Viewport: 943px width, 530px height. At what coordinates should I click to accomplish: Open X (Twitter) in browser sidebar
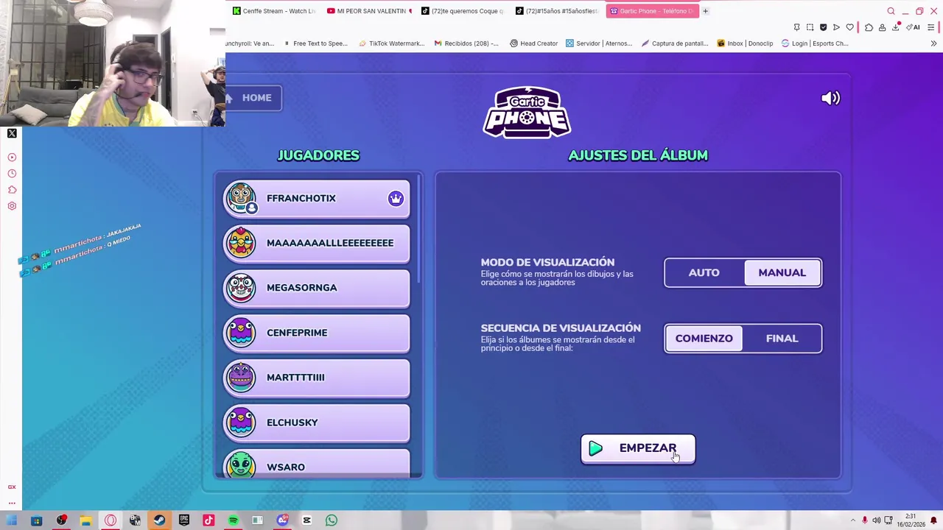click(12, 133)
